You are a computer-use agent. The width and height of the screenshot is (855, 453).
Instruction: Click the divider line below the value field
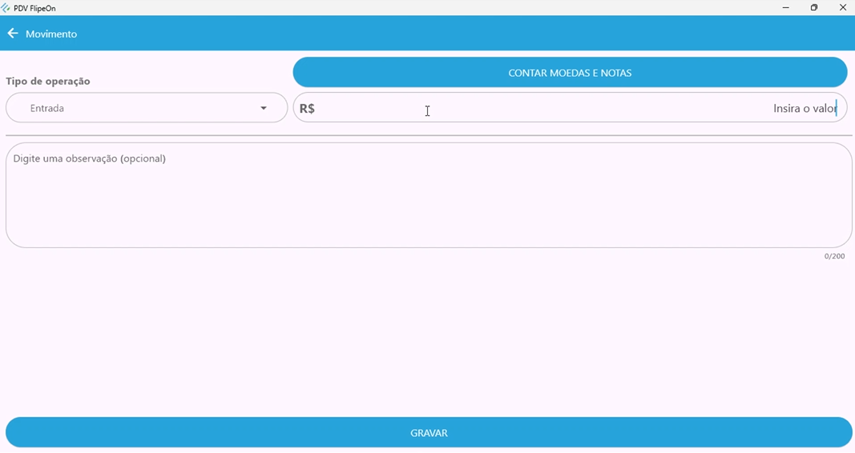(429, 135)
